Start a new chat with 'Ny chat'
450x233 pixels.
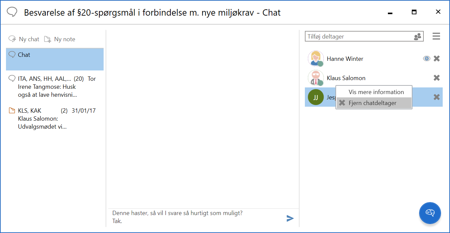point(24,39)
